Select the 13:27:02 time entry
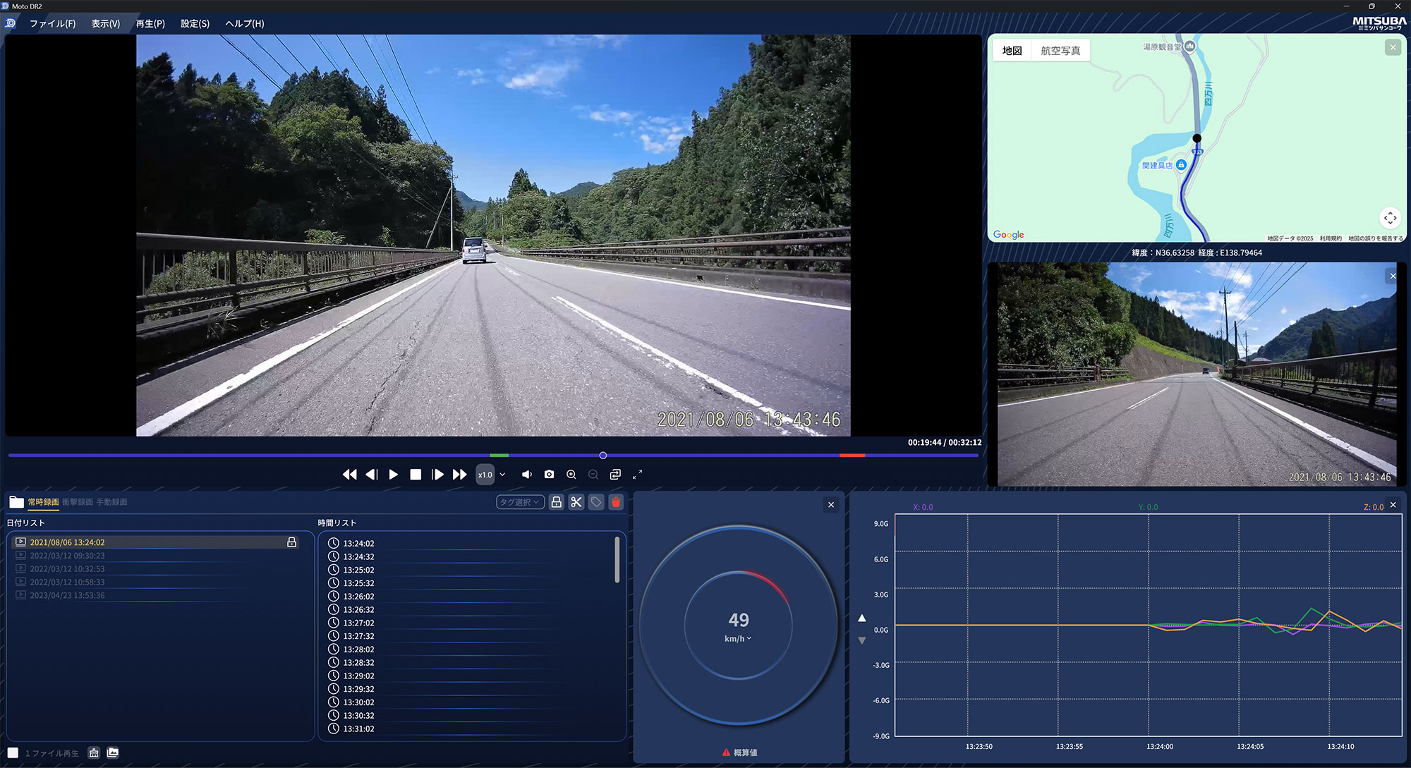 coord(358,623)
